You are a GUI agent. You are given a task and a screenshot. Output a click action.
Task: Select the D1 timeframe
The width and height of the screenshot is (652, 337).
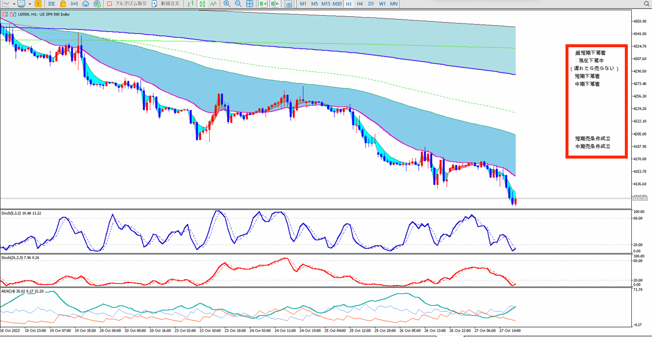click(x=371, y=4)
